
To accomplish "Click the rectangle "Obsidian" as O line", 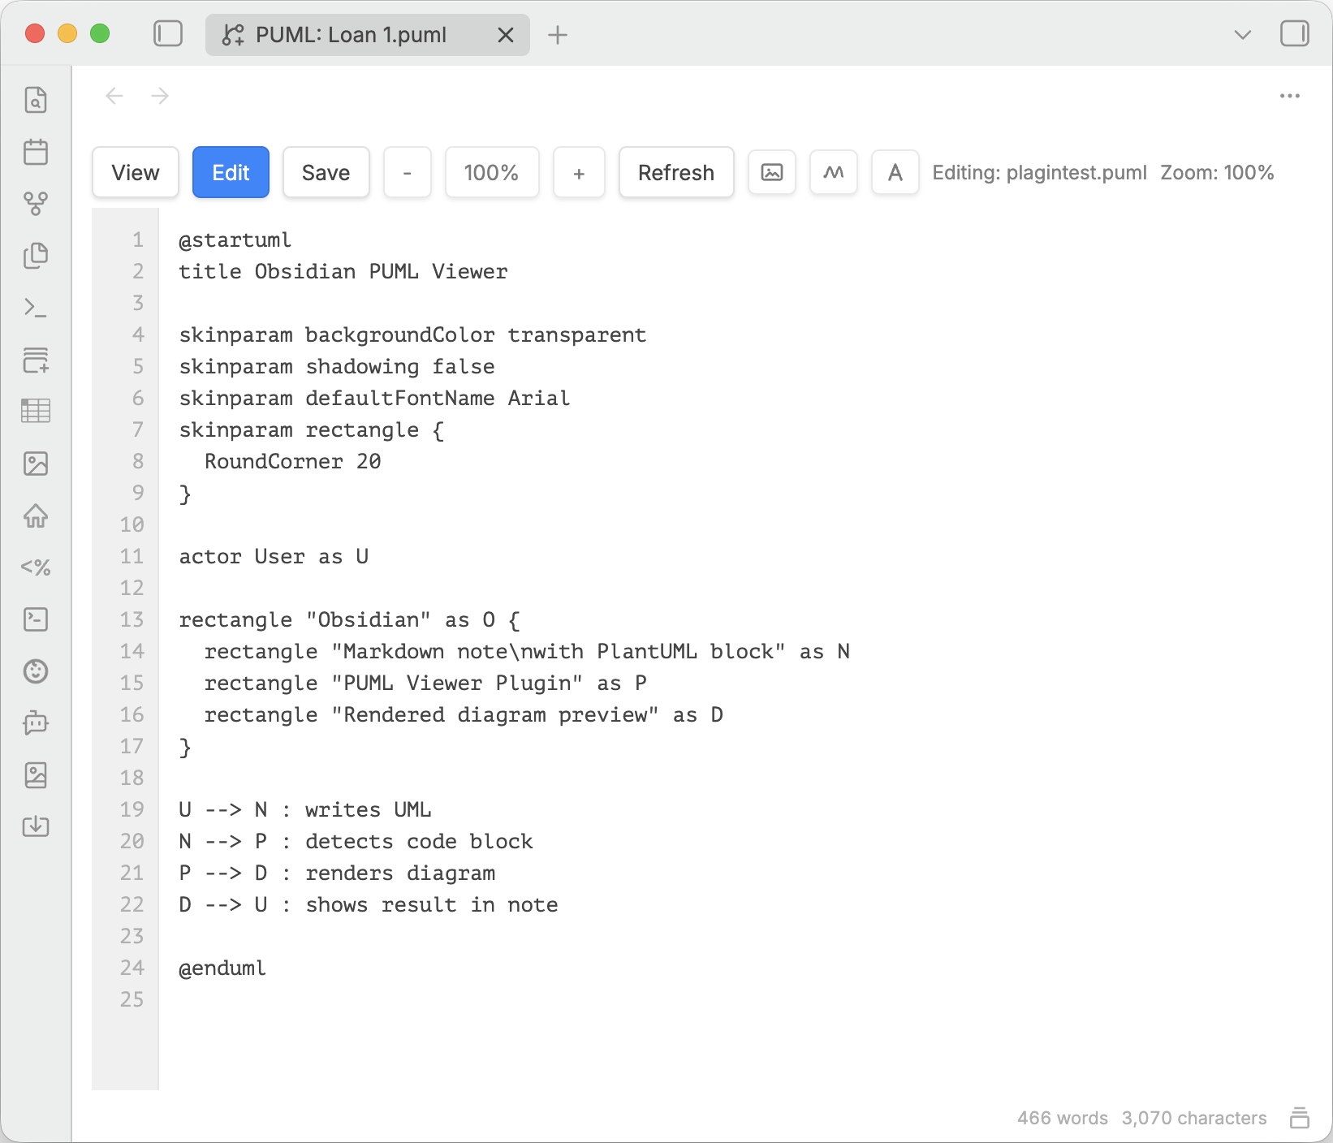I will [x=349, y=620].
